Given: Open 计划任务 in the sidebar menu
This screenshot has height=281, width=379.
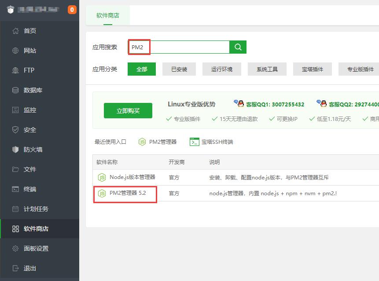Looking at the screenshot, I should [x=36, y=209].
